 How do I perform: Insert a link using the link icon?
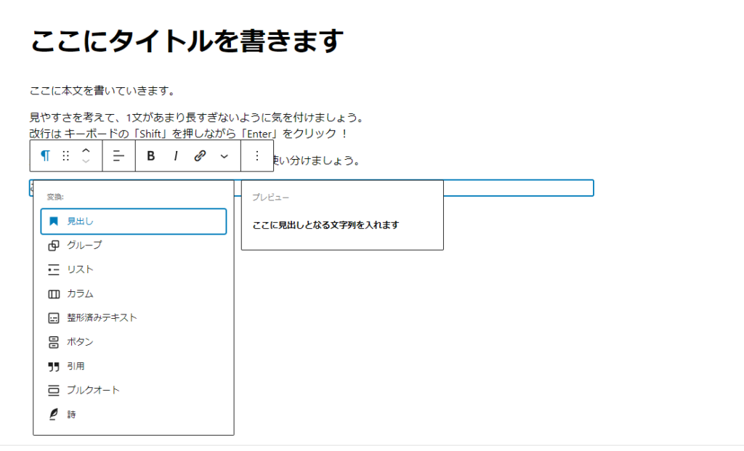pyautogui.click(x=200, y=156)
